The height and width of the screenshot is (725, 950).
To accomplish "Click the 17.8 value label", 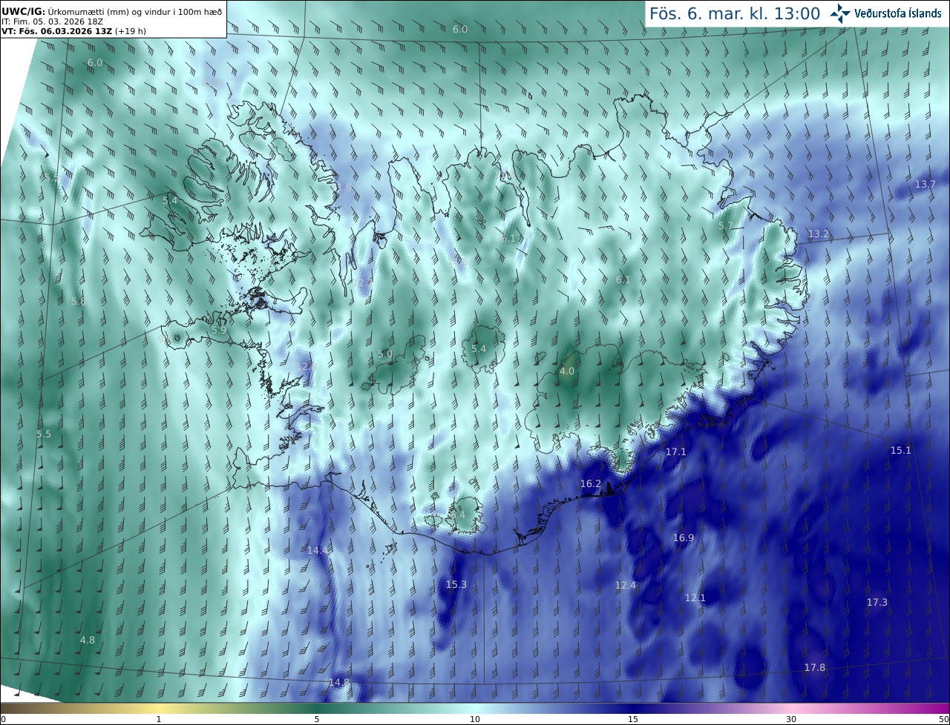I will pyautogui.click(x=814, y=667).
